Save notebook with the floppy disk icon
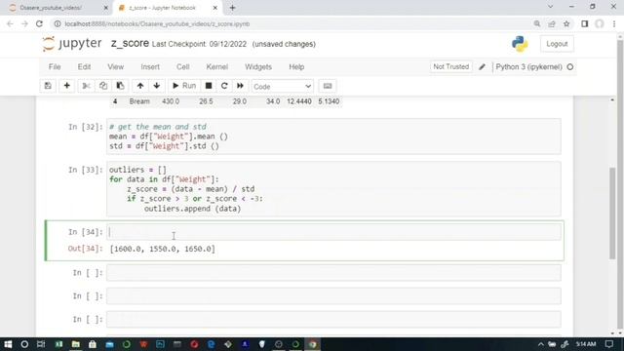This screenshot has width=624, height=351. (48, 86)
